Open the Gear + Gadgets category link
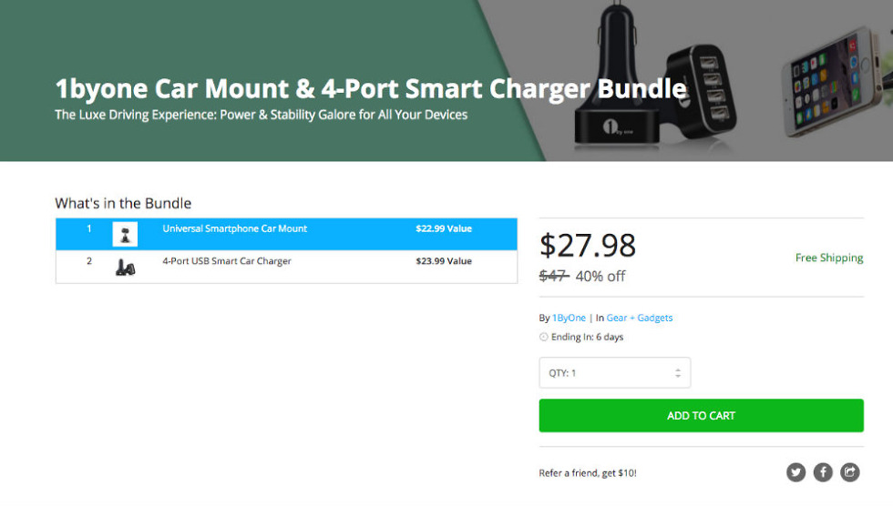893x506 pixels. 639,318
